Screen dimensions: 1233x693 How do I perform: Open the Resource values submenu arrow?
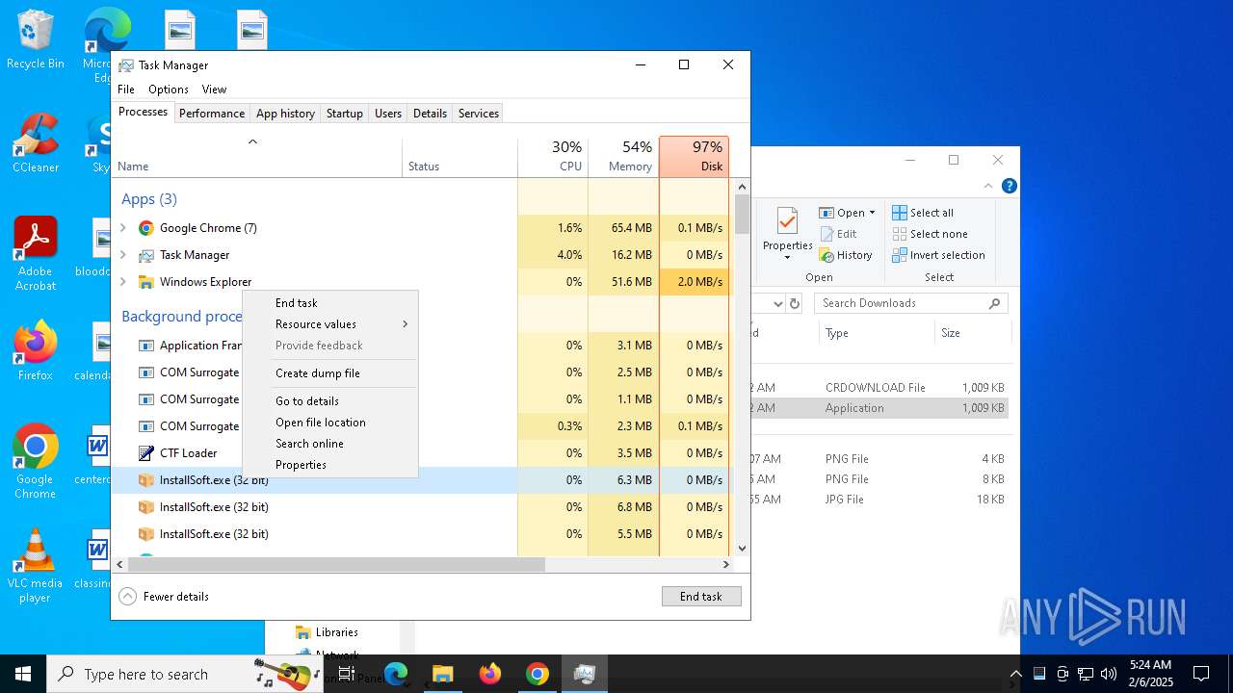tap(405, 324)
